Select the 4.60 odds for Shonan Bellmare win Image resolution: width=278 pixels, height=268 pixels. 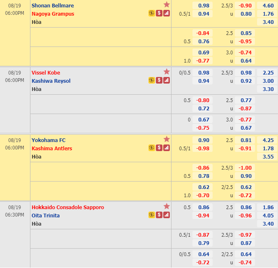pyautogui.click(x=267, y=6)
